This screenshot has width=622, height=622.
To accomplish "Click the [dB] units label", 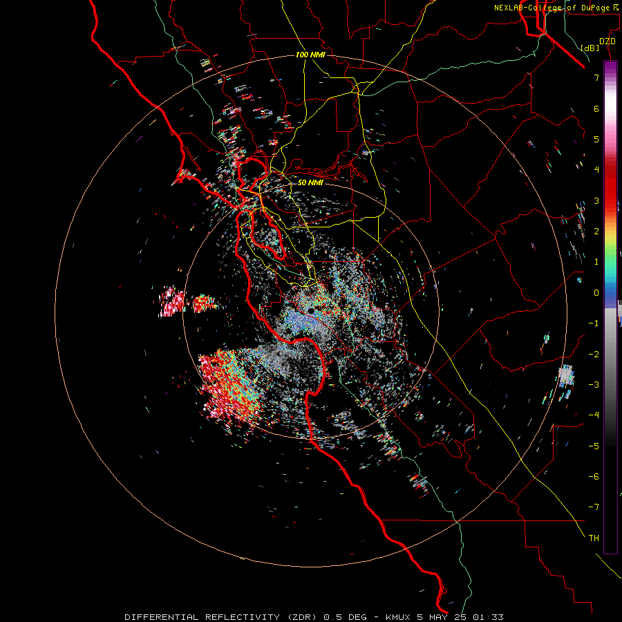I will tap(590, 48).
